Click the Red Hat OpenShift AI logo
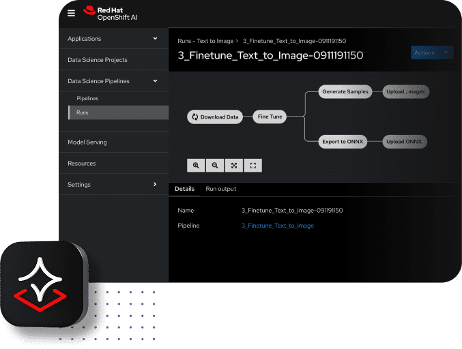 click(110, 14)
